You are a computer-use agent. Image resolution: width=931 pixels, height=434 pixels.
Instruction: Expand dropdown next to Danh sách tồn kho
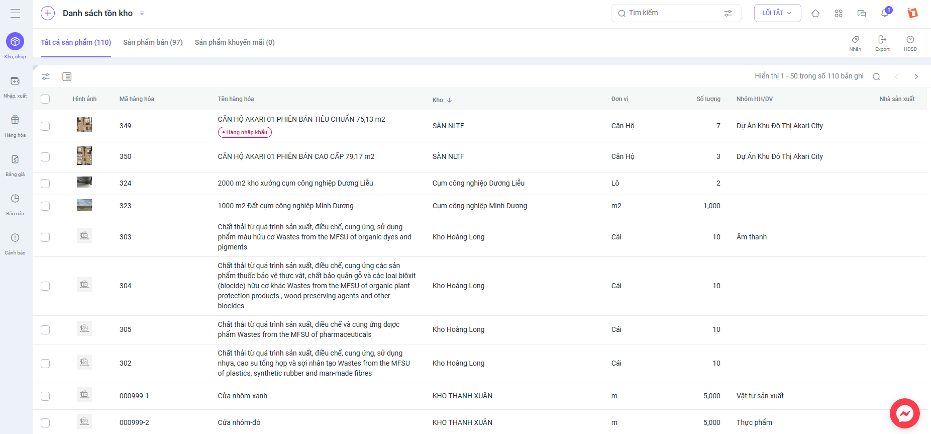pyautogui.click(x=142, y=13)
